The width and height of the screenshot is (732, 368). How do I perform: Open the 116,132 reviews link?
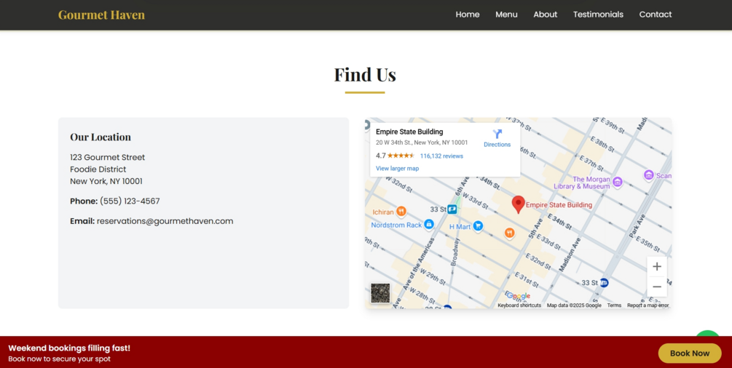441,156
